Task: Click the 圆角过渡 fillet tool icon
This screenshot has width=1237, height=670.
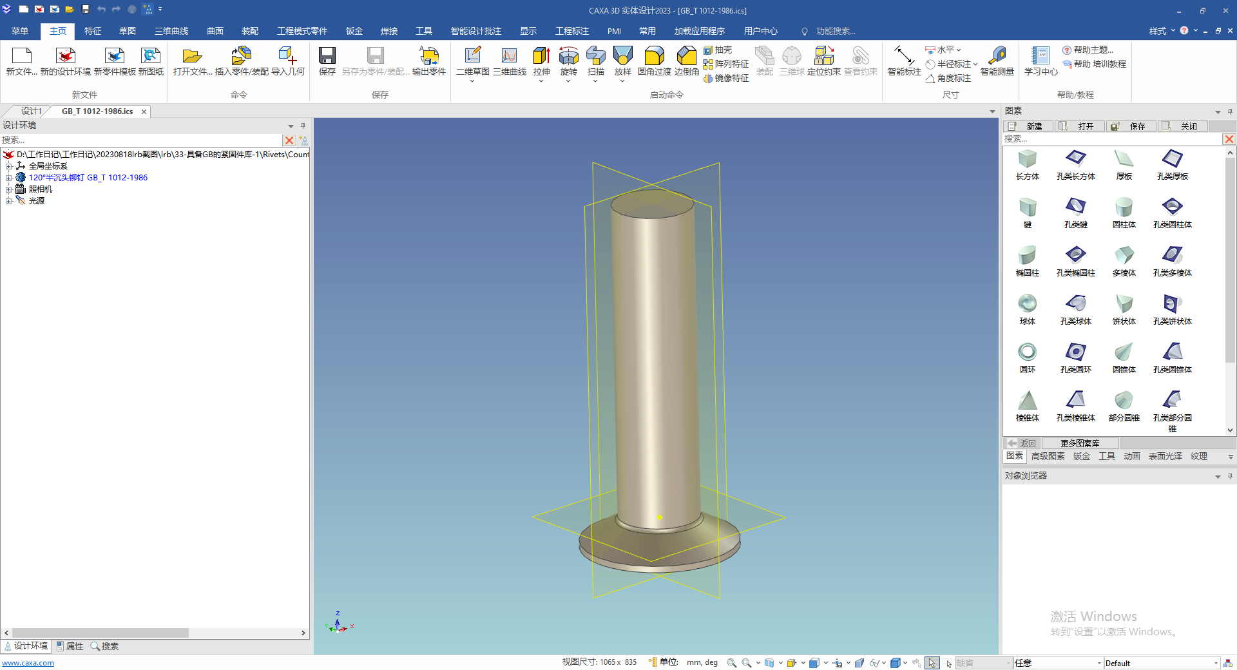Action: point(654,57)
